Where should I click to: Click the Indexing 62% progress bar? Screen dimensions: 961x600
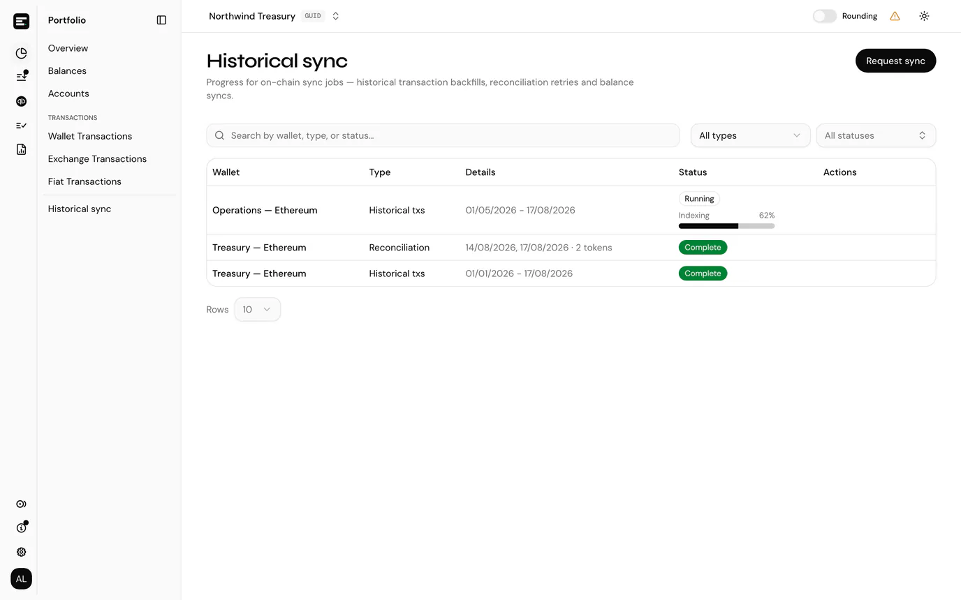coord(726,226)
